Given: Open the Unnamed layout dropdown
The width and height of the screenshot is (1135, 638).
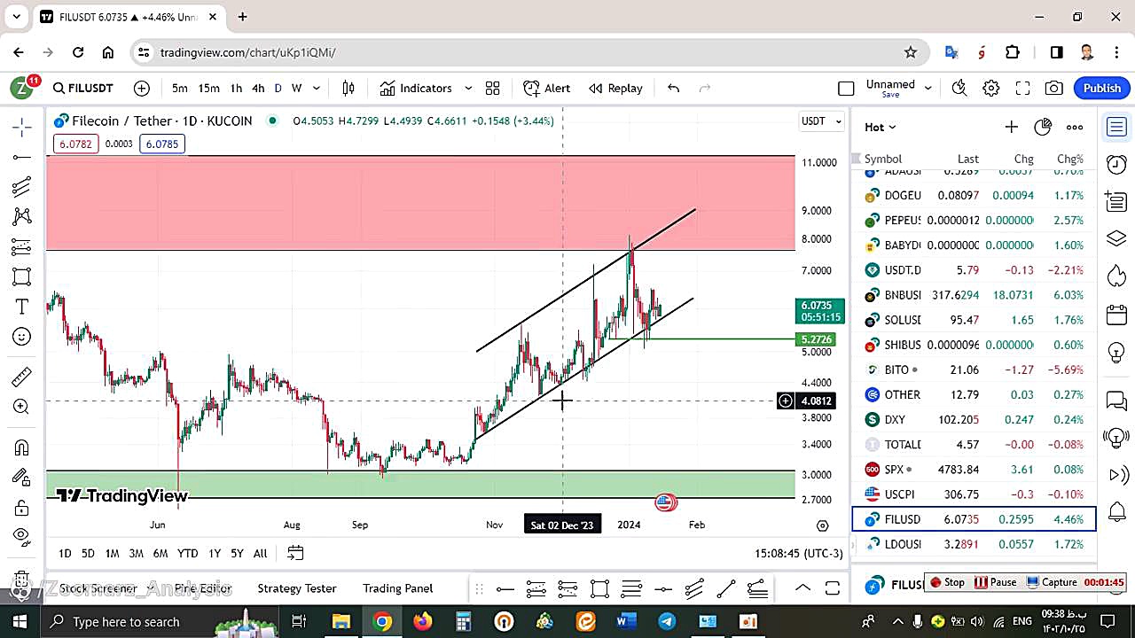Looking at the screenshot, I should pos(928,88).
